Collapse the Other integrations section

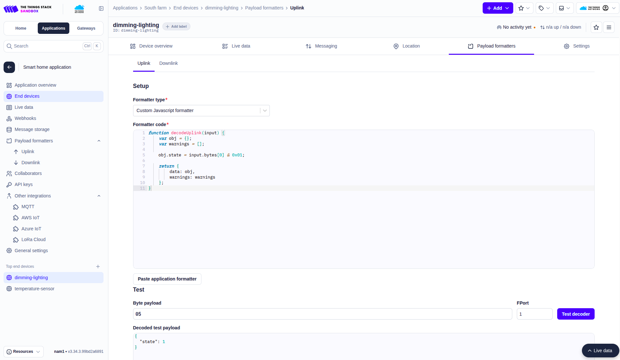99,196
